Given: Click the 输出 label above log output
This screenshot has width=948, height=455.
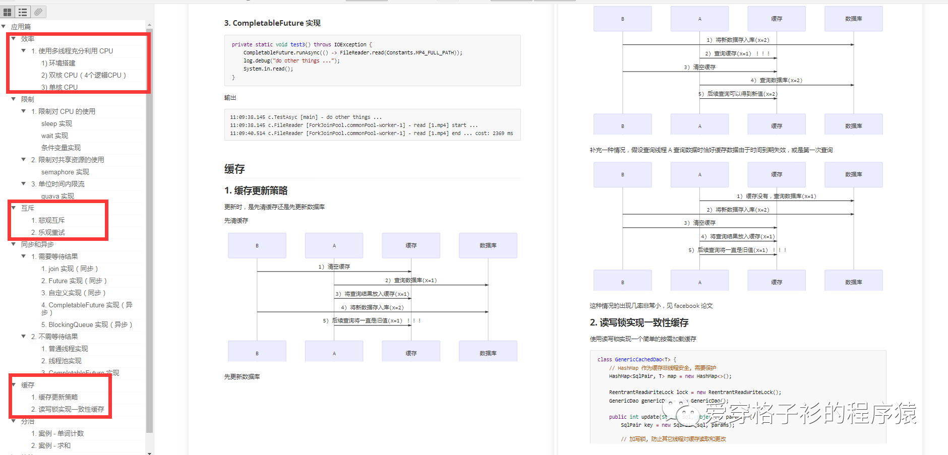Looking at the screenshot, I should (230, 98).
